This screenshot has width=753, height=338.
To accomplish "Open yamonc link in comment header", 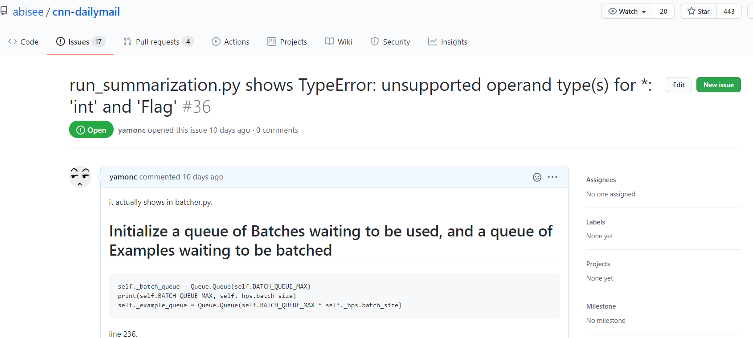I will 123,177.
